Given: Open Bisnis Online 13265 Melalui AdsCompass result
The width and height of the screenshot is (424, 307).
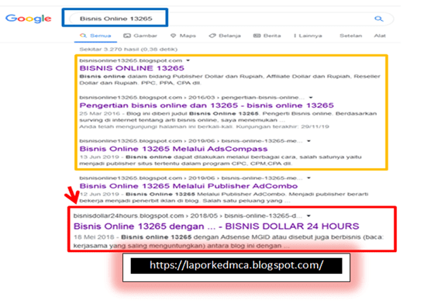Looking at the screenshot, I should click(174, 149).
